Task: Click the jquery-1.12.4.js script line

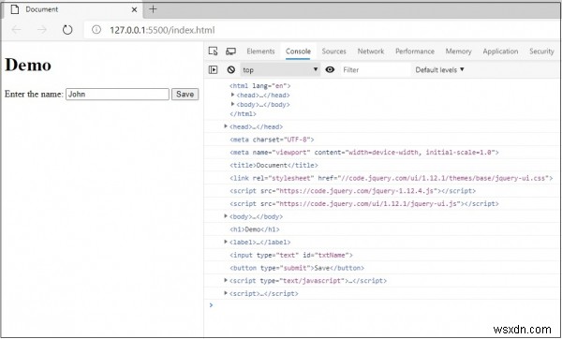Action: pos(353,191)
